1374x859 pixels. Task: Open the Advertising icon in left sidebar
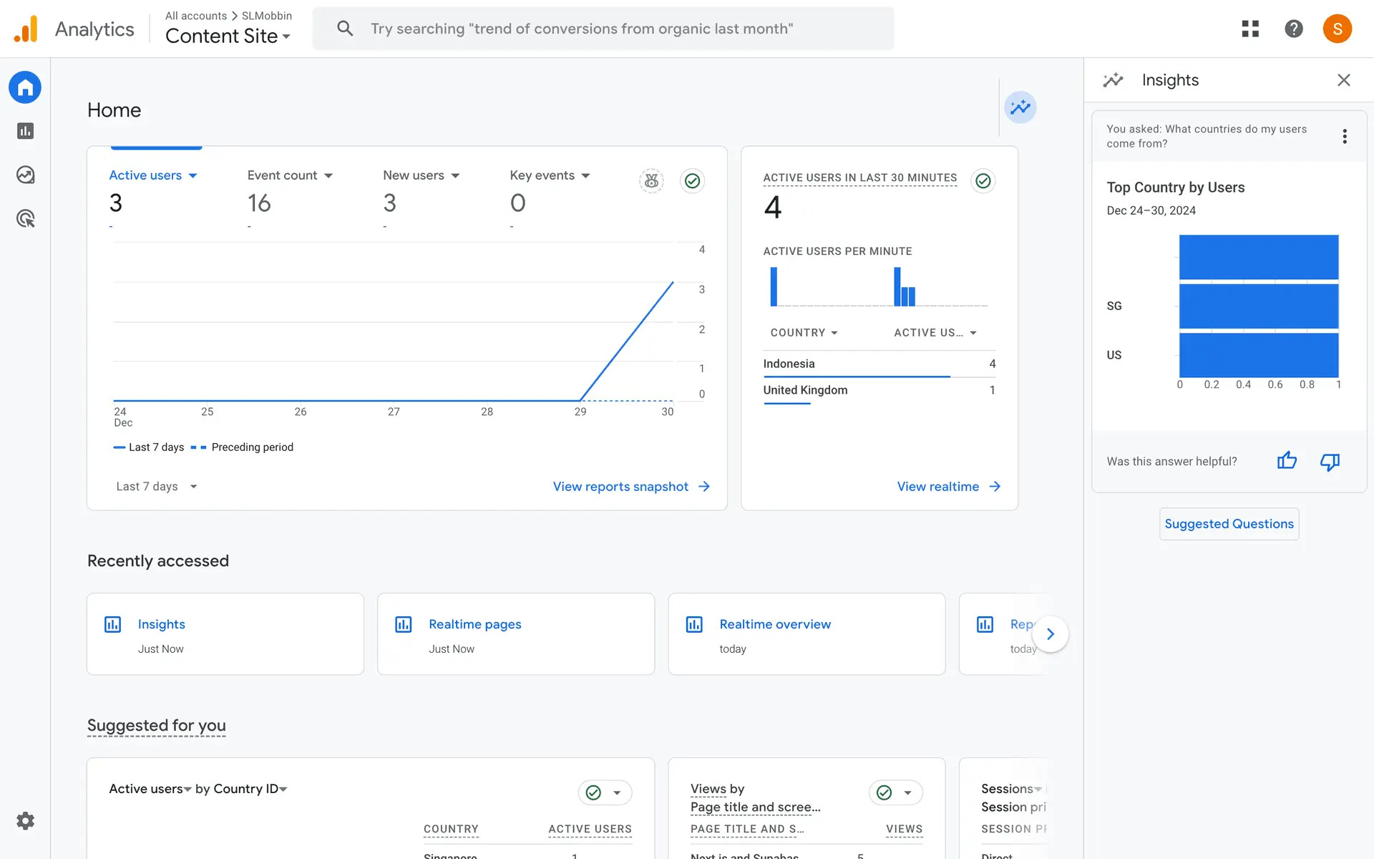click(25, 218)
